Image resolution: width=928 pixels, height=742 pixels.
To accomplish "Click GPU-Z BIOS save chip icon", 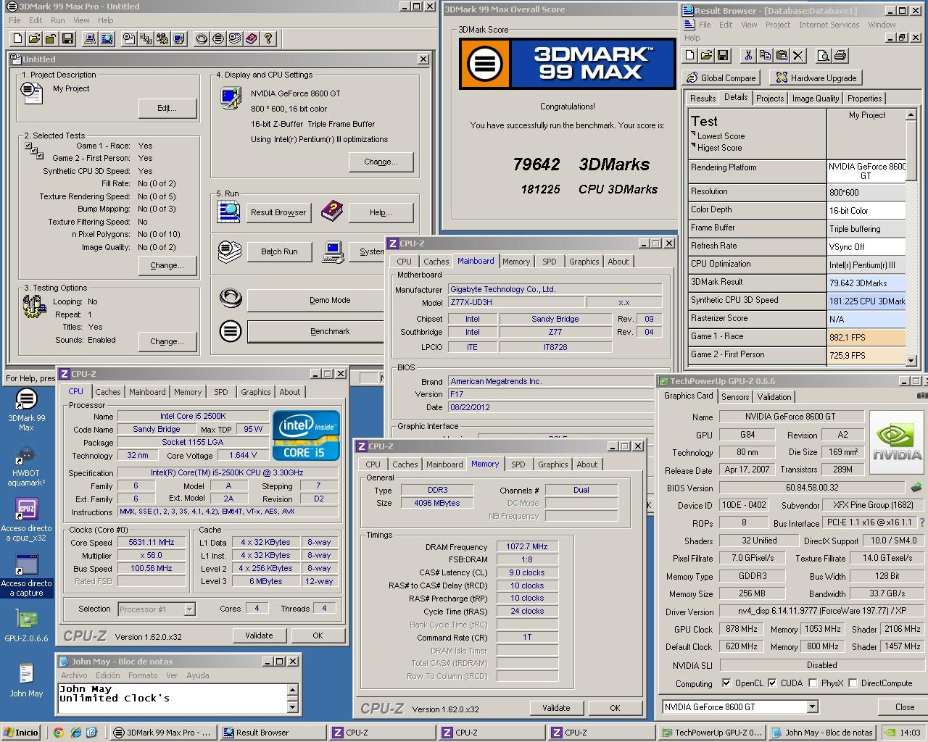I will [x=916, y=488].
